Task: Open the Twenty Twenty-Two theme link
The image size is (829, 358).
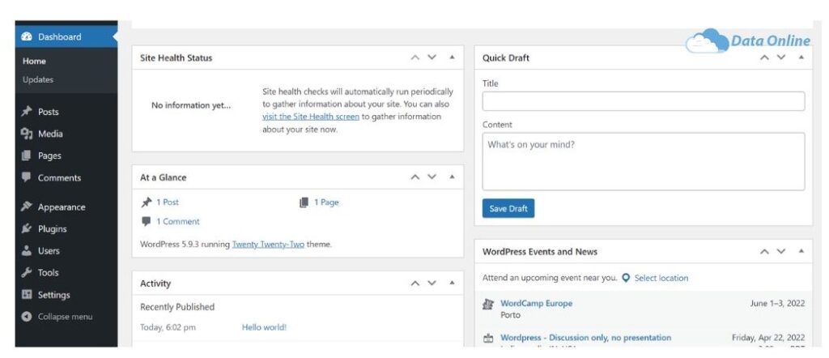Action: point(268,245)
